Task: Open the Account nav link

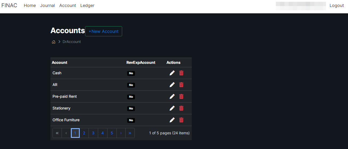Action: coord(67,6)
